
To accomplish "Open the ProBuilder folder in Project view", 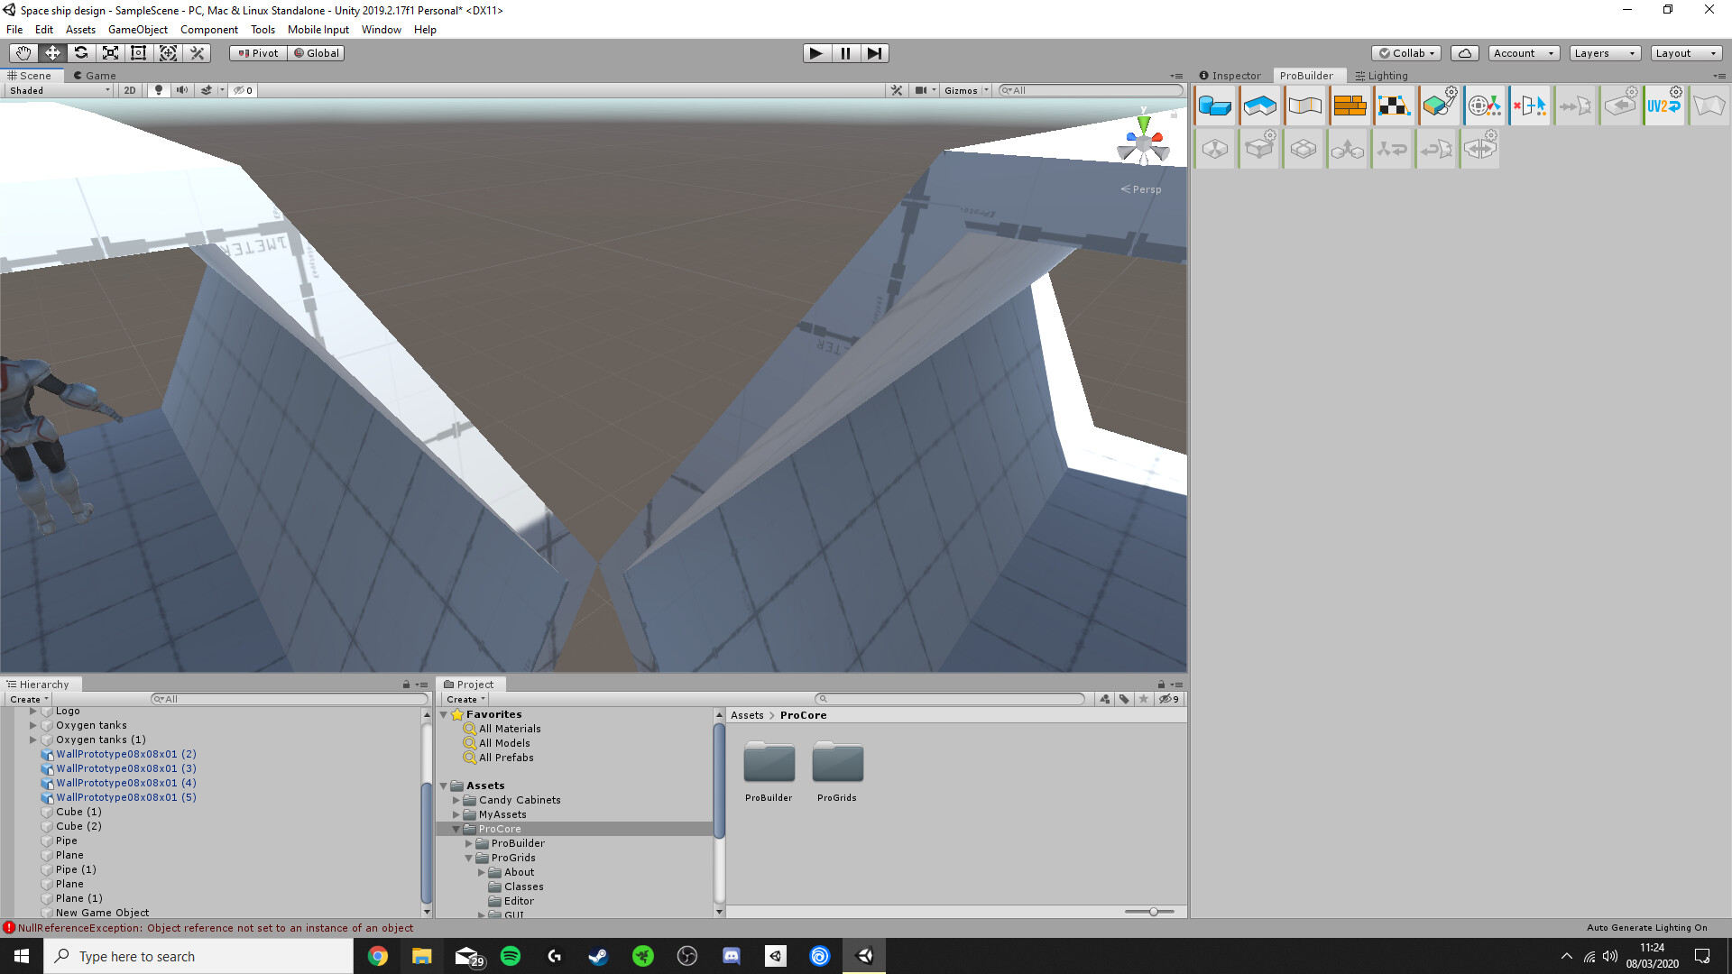I will point(769,762).
